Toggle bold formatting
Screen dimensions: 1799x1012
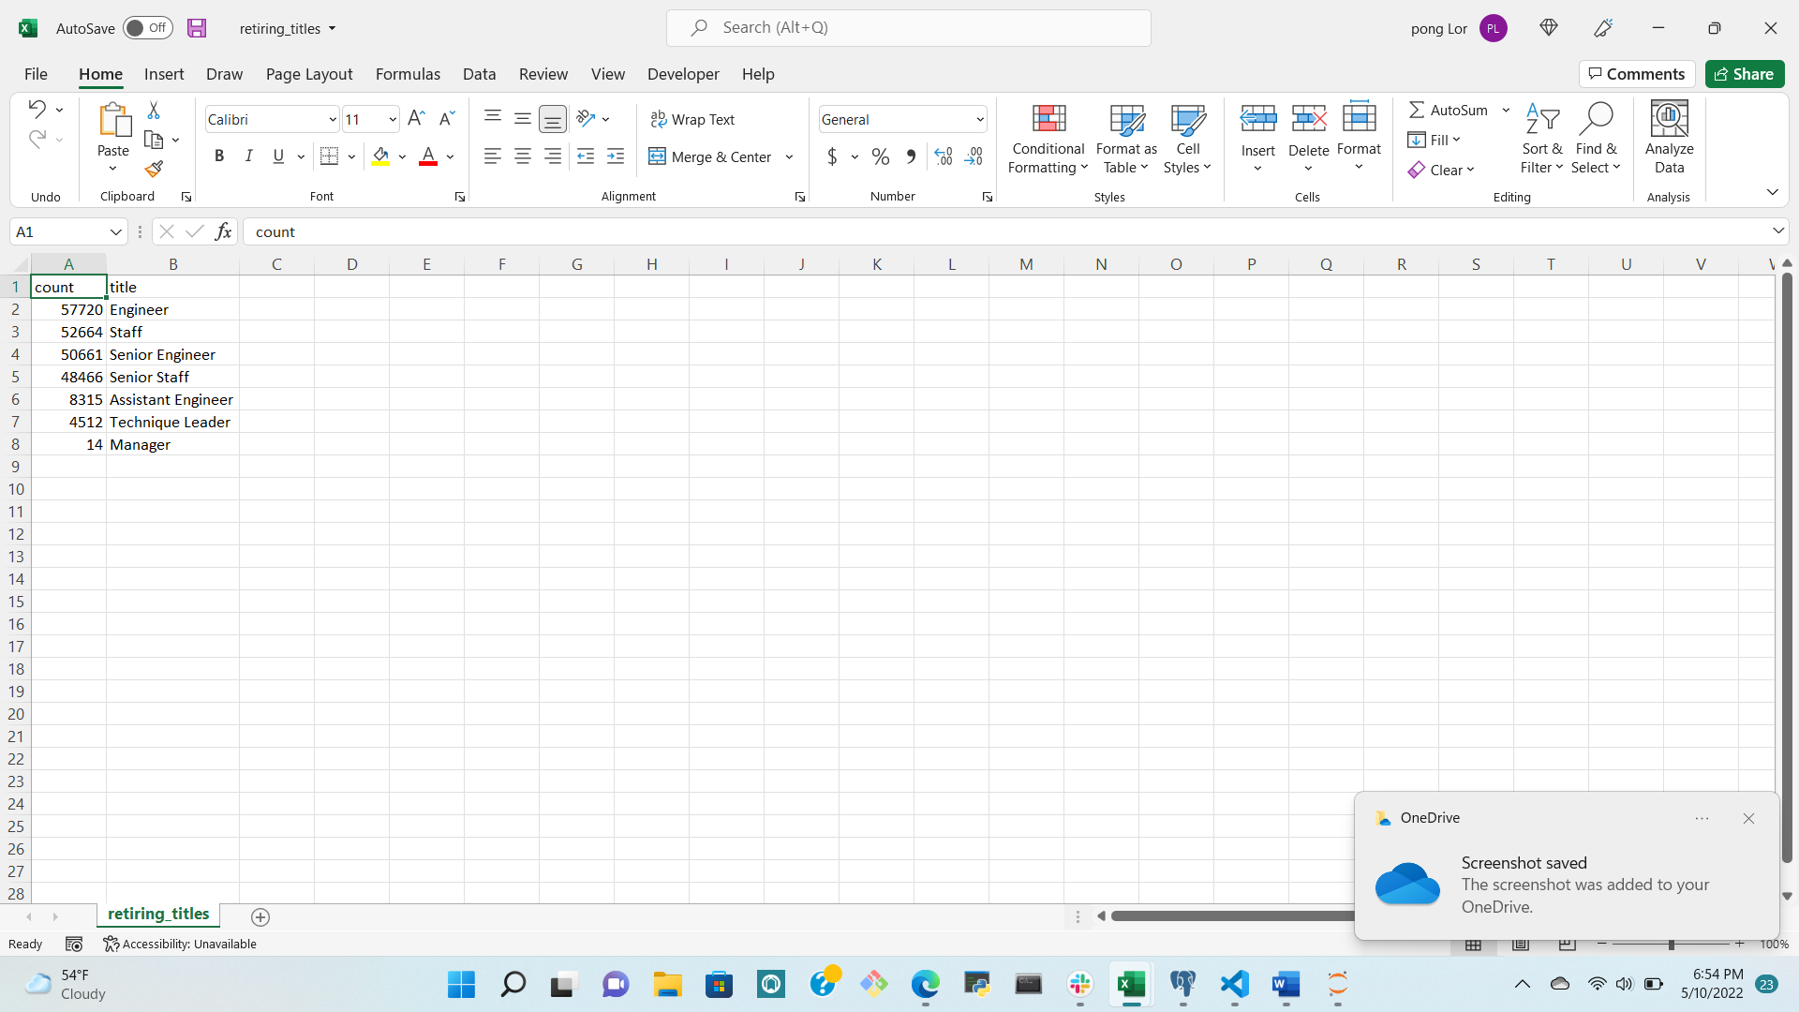pyautogui.click(x=218, y=156)
